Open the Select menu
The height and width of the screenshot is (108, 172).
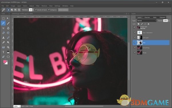point(25,6)
